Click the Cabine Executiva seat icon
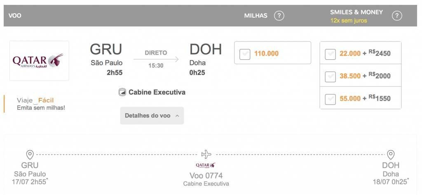This screenshot has width=422, height=195. pyautogui.click(x=122, y=93)
